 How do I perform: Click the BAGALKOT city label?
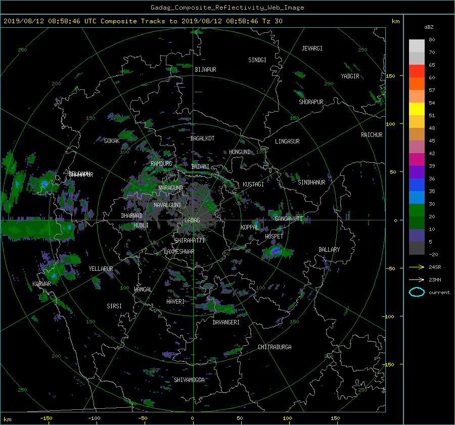202,138
